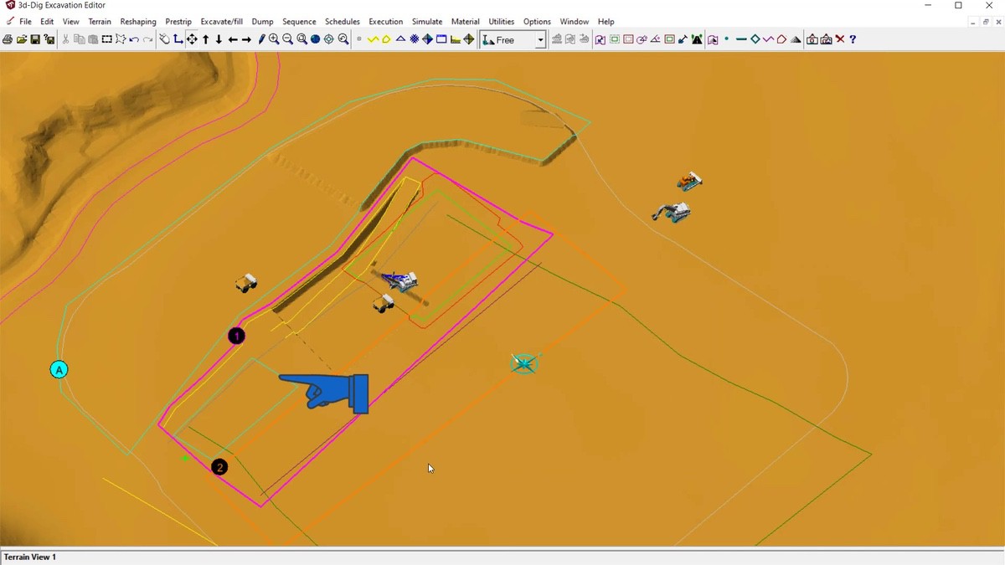Click the right arrow move icon

[246, 39]
